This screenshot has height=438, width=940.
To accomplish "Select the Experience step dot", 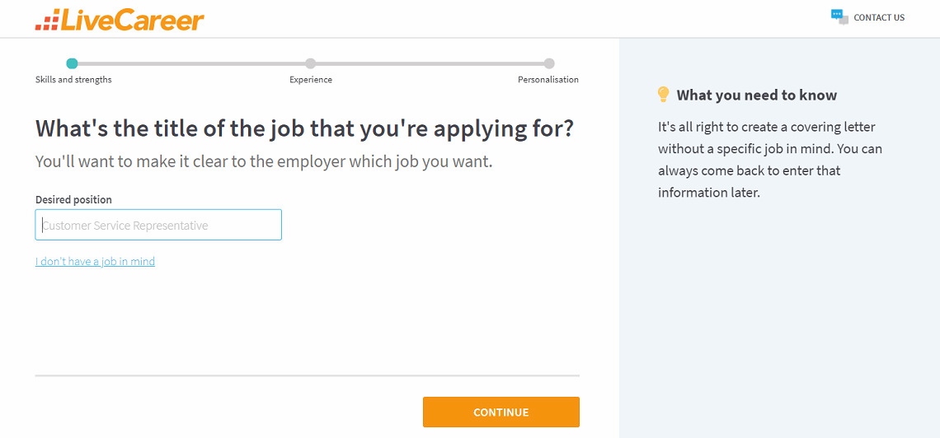I will [310, 63].
